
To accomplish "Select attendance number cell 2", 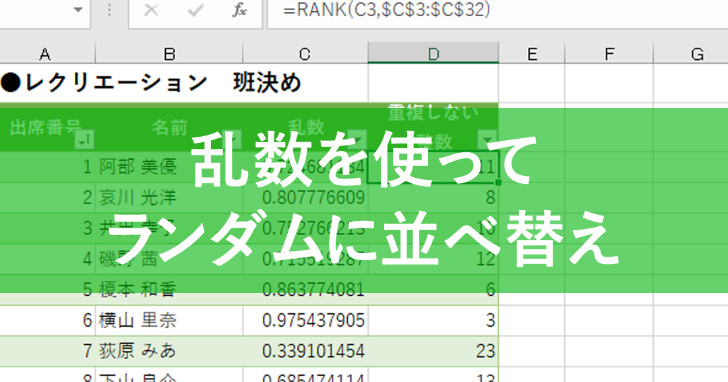I will tap(47, 197).
